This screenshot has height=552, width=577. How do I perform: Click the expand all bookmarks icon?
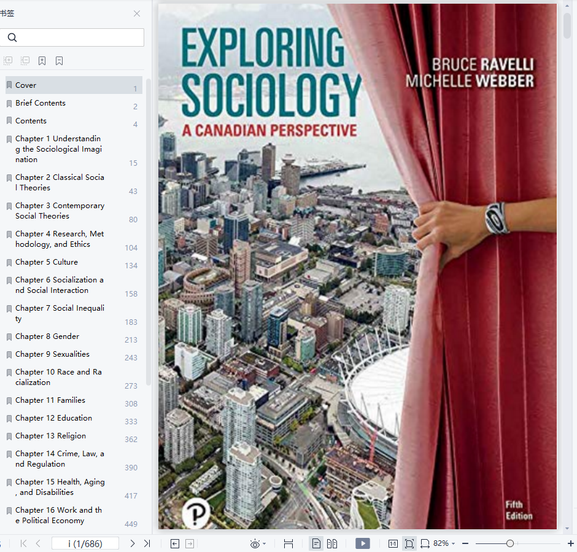(x=8, y=61)
